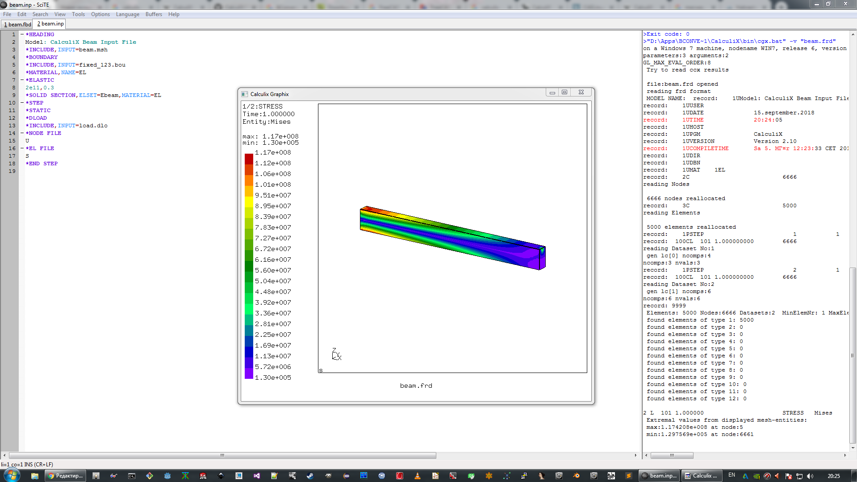
Task: Click the red 1.17e+008 legend color band
Action: pyautogui.click(x=249, y=159)
